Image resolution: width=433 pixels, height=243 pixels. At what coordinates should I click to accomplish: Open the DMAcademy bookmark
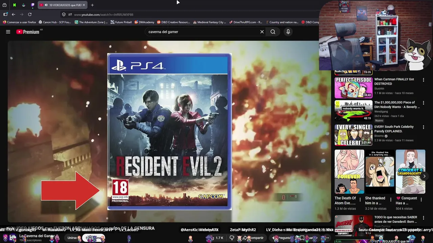pos(144,22)
